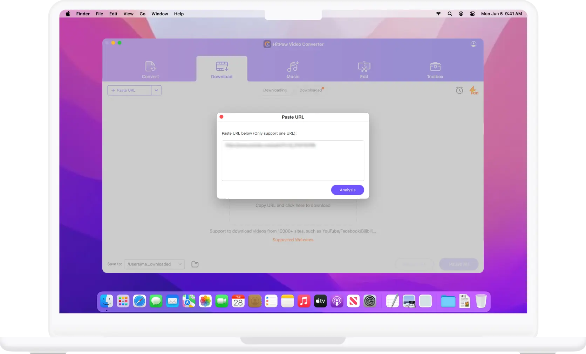The width and height of the screenshot is (586, 354).
Task: Open the download history clock icon
Action: 459,91
